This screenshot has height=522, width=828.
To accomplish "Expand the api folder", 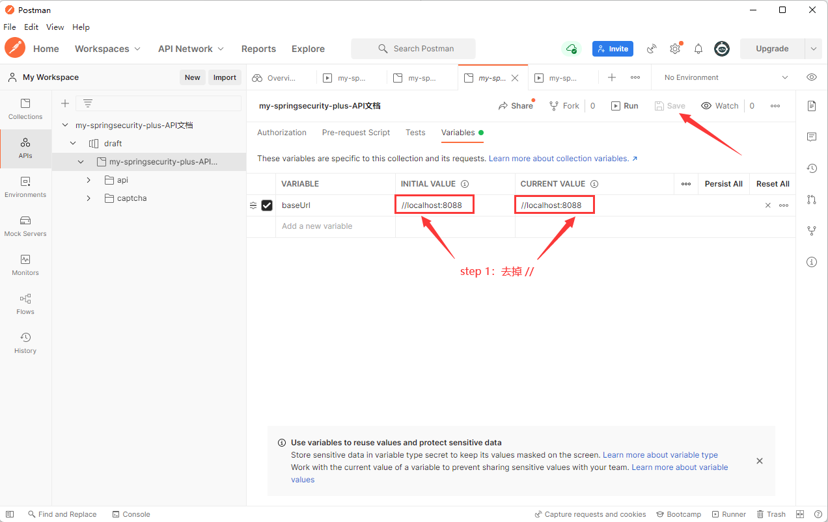I will 89,179.
